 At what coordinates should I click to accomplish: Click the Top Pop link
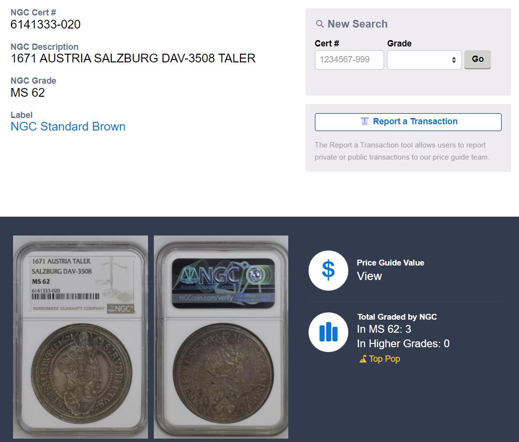[x=384, y=359]
